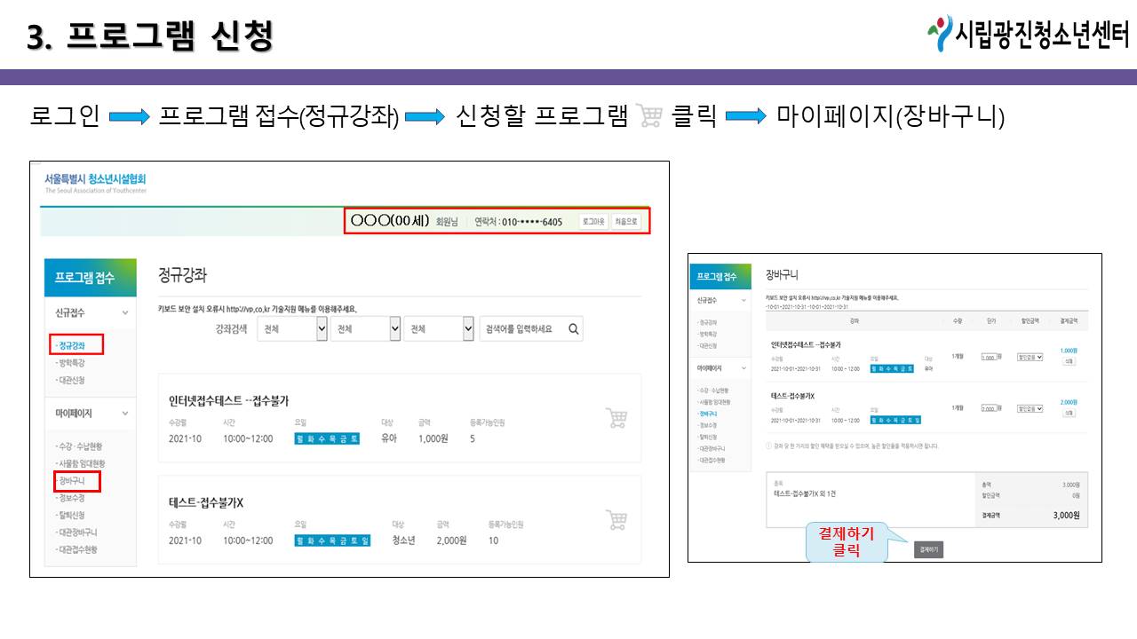This screenshot has height=639, width=1137.
Task: Click the cart icon for 테스트-접수불가X course
Action: (x=616, y=520)
